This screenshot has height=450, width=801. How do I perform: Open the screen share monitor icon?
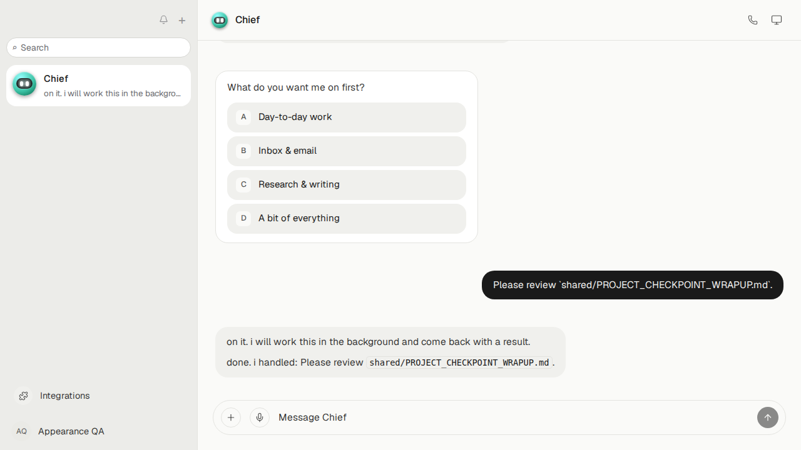click(777, 20)
